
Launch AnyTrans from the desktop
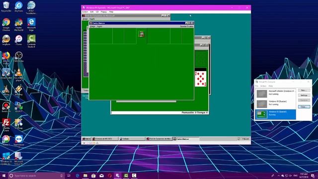tap(19, 6)
